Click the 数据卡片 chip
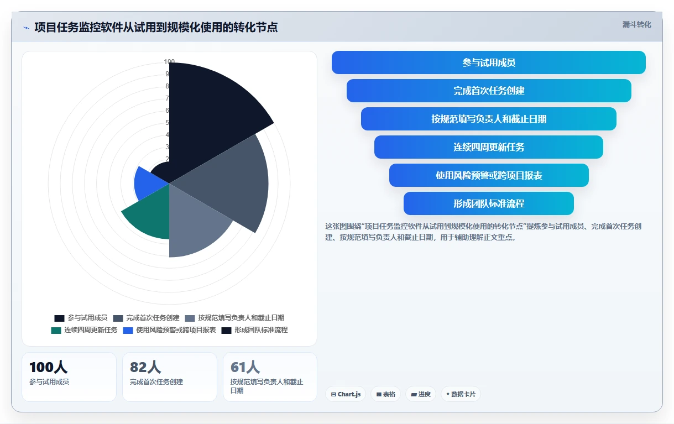 click(x=461, y=394)
